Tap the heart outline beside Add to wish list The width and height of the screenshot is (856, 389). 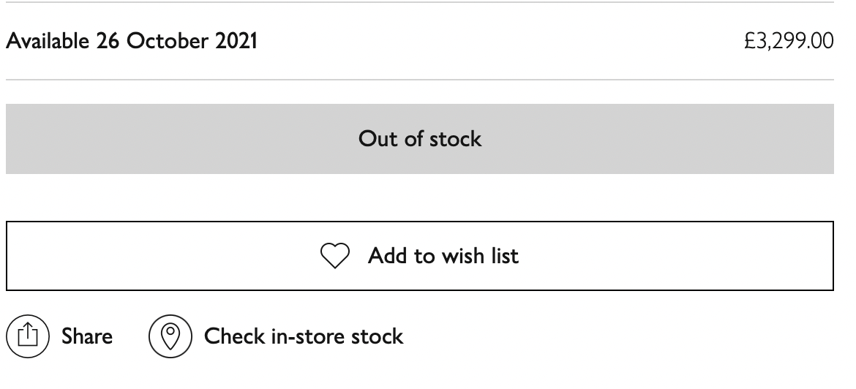pos(335,256)
